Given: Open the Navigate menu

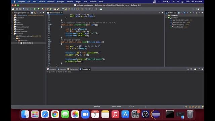Looking at the screenshot, I should pyautogui.click(x=60, y=2).
